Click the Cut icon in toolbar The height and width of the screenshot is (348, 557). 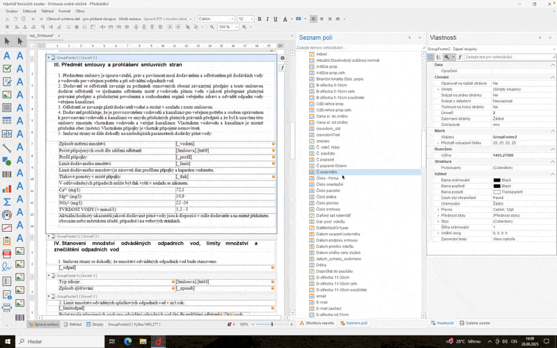7,19
